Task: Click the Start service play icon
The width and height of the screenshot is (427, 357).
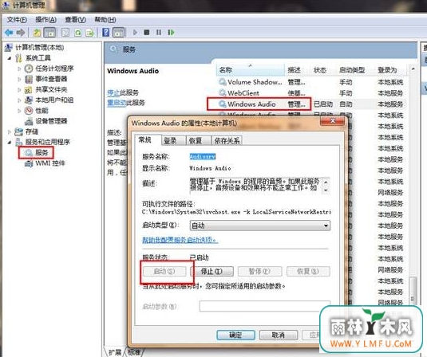Action: [x=135, y=33]
